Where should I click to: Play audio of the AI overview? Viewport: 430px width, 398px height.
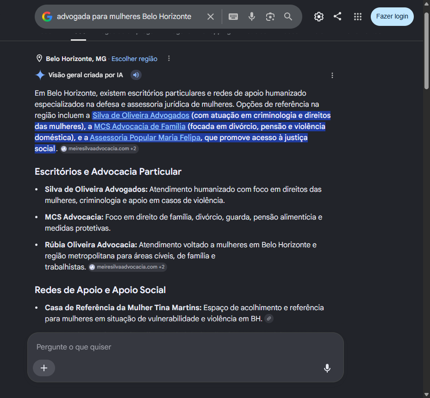tap(136, 75)
